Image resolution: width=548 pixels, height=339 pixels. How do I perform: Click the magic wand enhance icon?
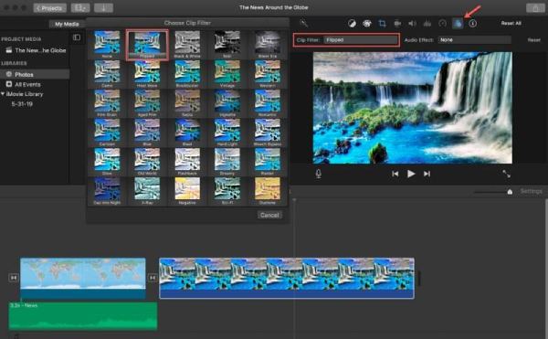coord(304,24)
